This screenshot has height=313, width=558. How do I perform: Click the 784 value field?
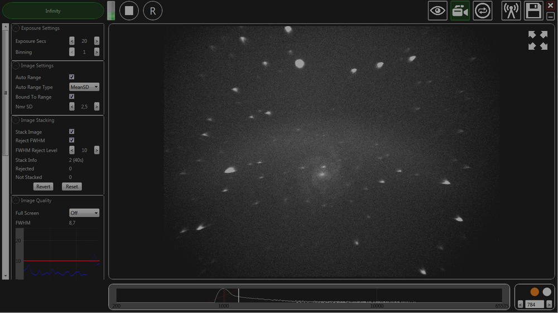[x=535, y=305]
